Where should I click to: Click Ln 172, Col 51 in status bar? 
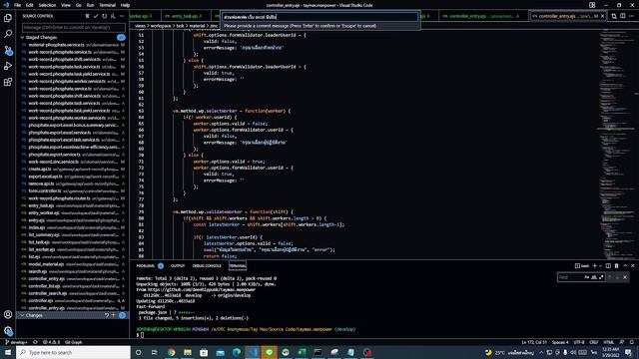[x=534, y=342]
